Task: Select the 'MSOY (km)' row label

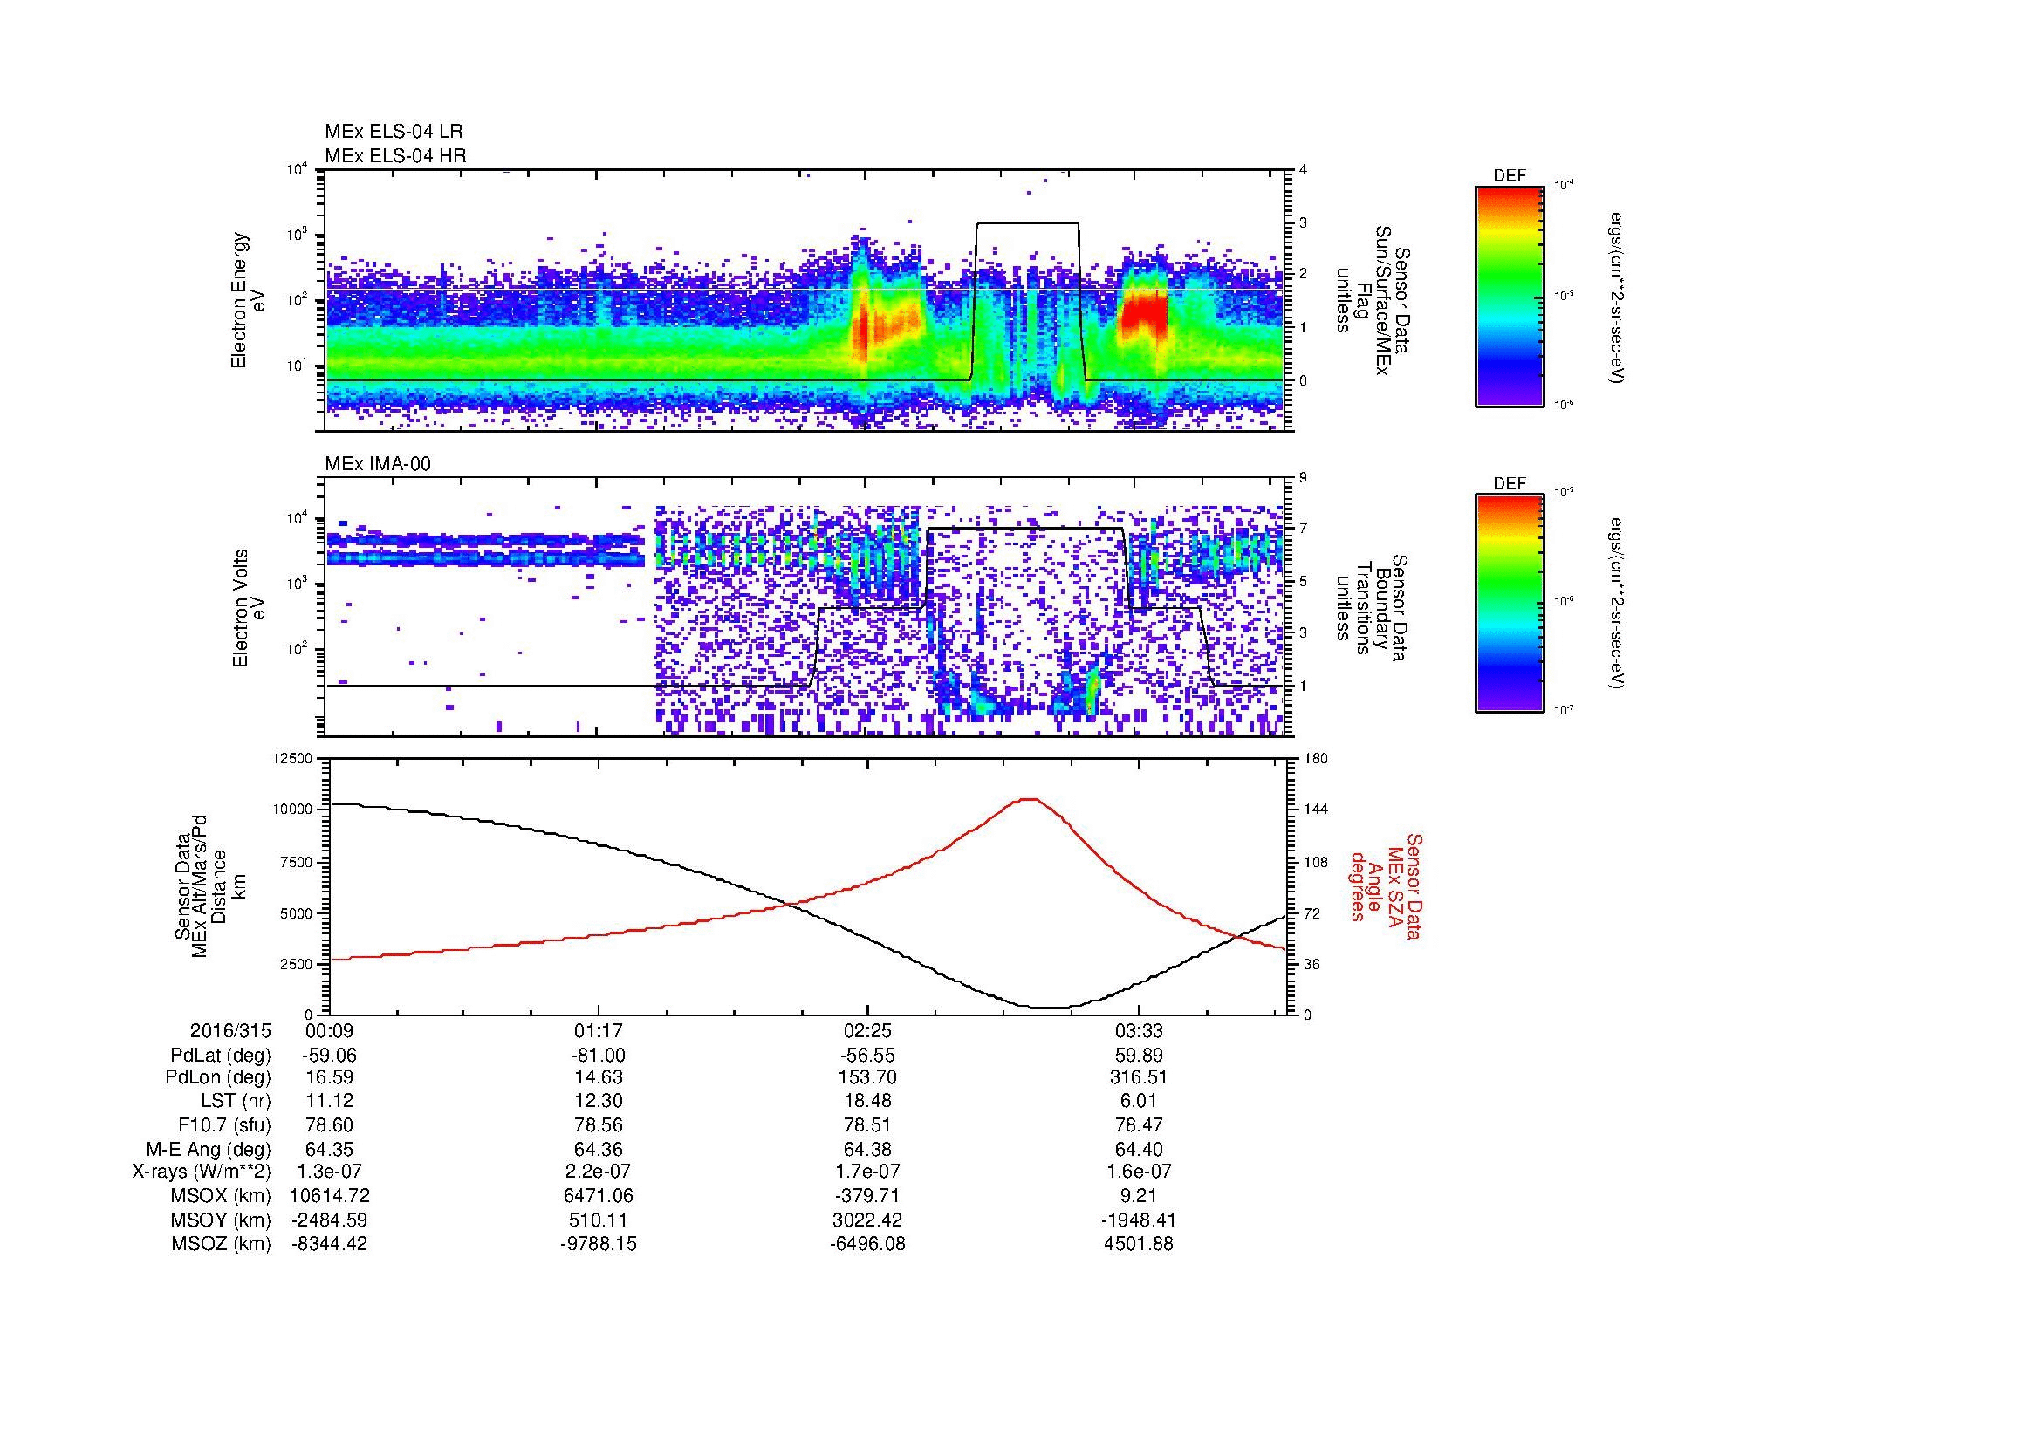Action: (x=223, y=1220)
